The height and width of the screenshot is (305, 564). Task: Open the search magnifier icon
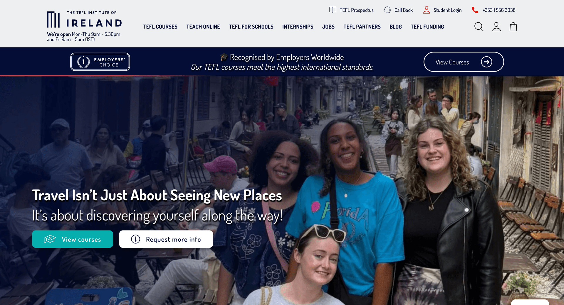(x=479, y=27)
